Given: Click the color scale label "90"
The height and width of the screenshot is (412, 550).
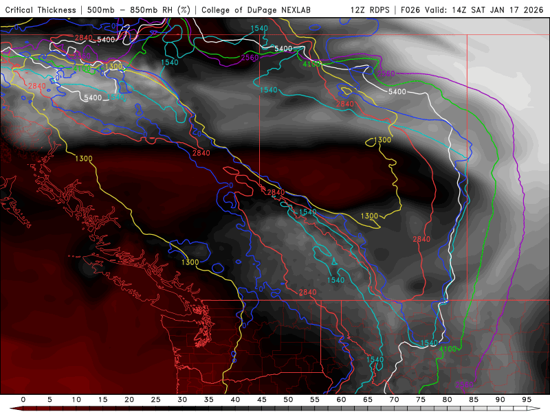Looking at the screenshot, I should [x=500, y=400].
